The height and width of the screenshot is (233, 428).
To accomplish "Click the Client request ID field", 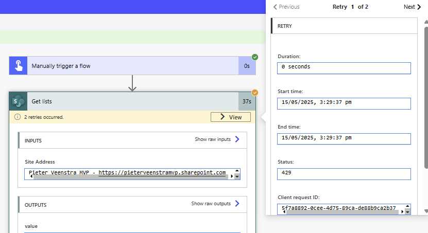I will (x=344, y=209).
